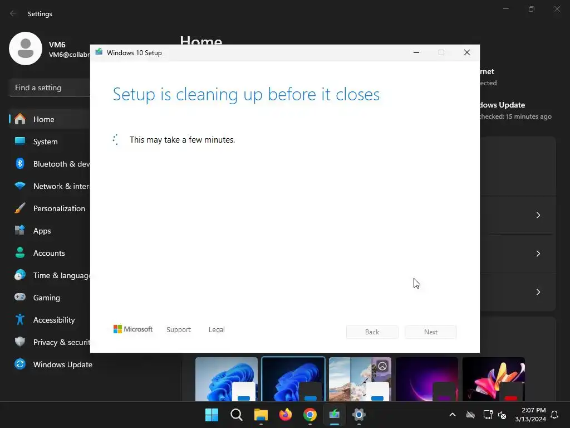Click the Privacy shield icon
Screen dimensions: 570x428
pyautogui.click(x=20, y=342)
